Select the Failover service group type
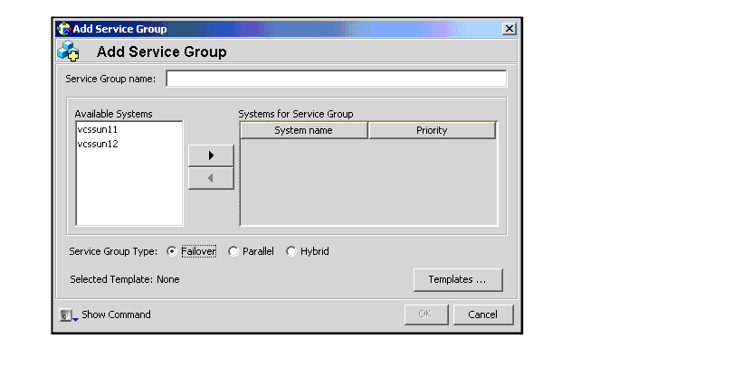Viewport: 733px width, 366px height. click(172, 251)
